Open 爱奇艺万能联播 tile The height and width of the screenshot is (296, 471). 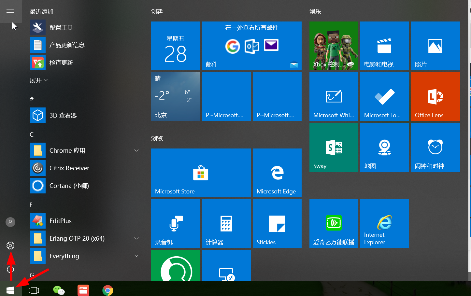(x=334, y=224)
